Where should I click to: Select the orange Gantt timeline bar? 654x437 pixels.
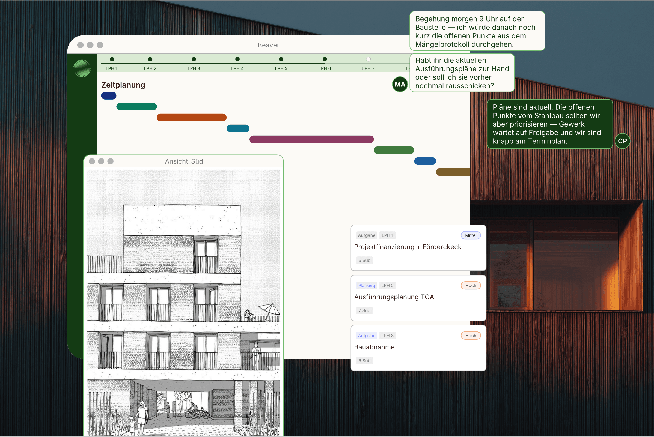[191, 117]
